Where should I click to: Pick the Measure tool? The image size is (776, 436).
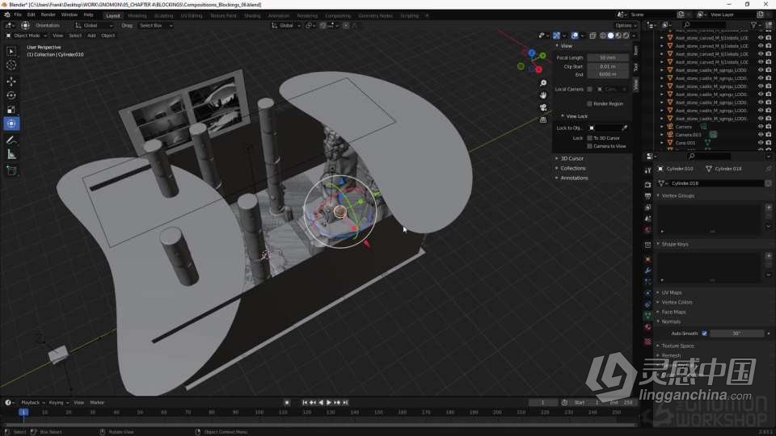[11, 155]
